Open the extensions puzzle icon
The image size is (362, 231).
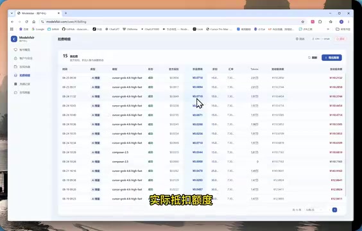320,22
